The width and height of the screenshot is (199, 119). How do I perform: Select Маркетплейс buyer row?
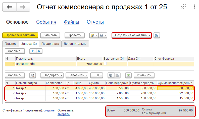tap(99, 64)
